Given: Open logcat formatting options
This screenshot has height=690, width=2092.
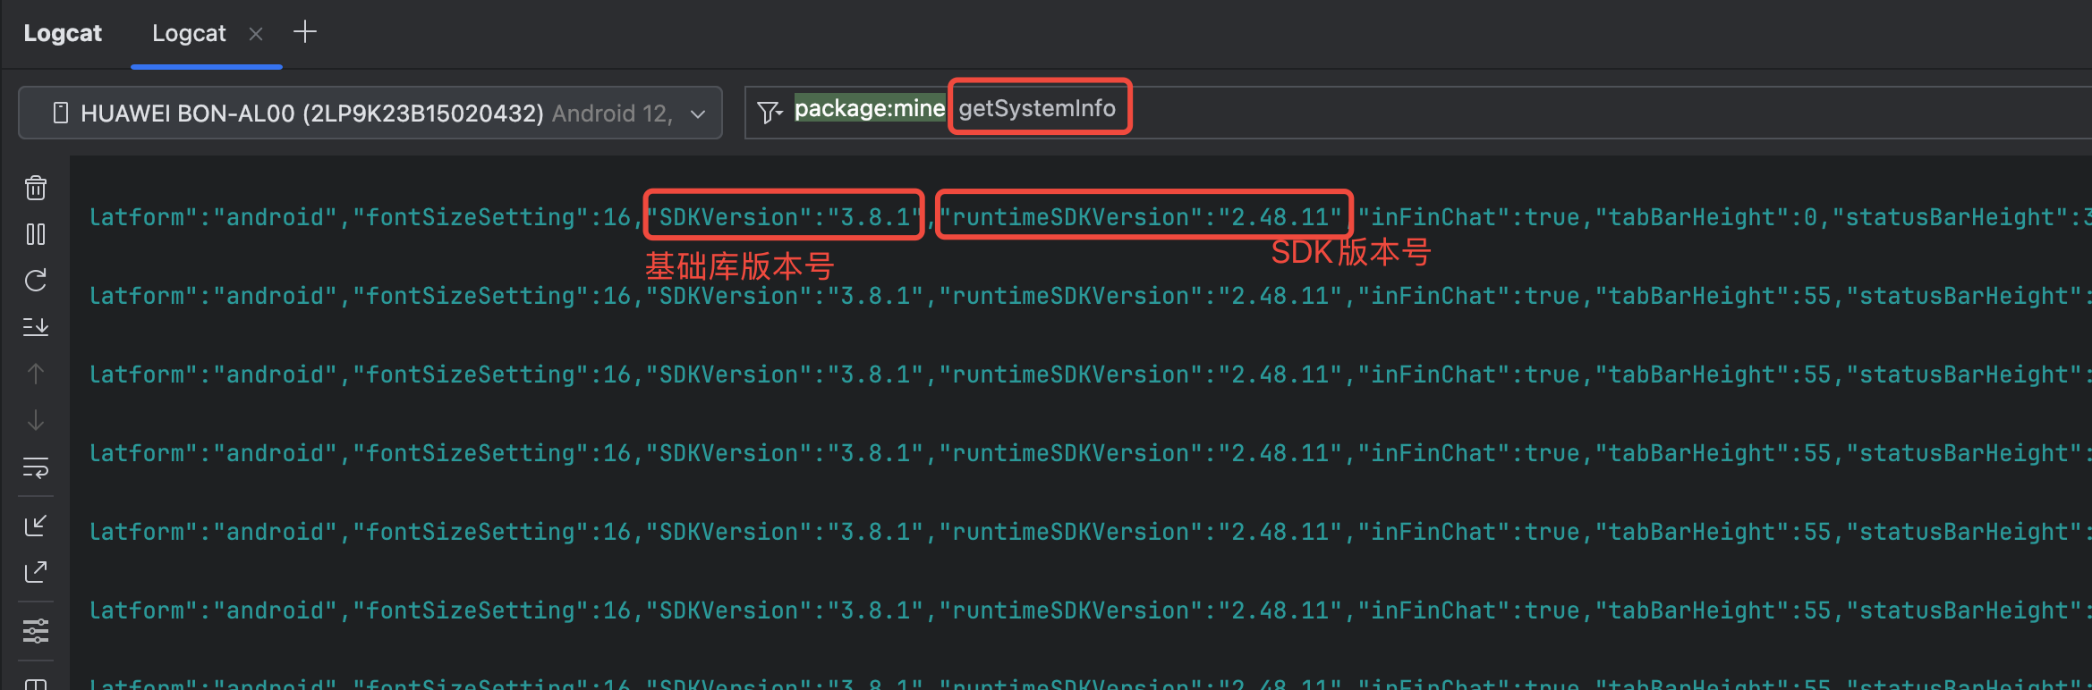Looking at the screenshot, I should tap(36, 631).
